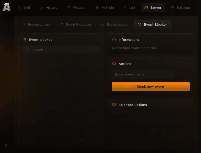Click the stylized A logo
This screenshot has width=201, height=153.
coord(6,7)
